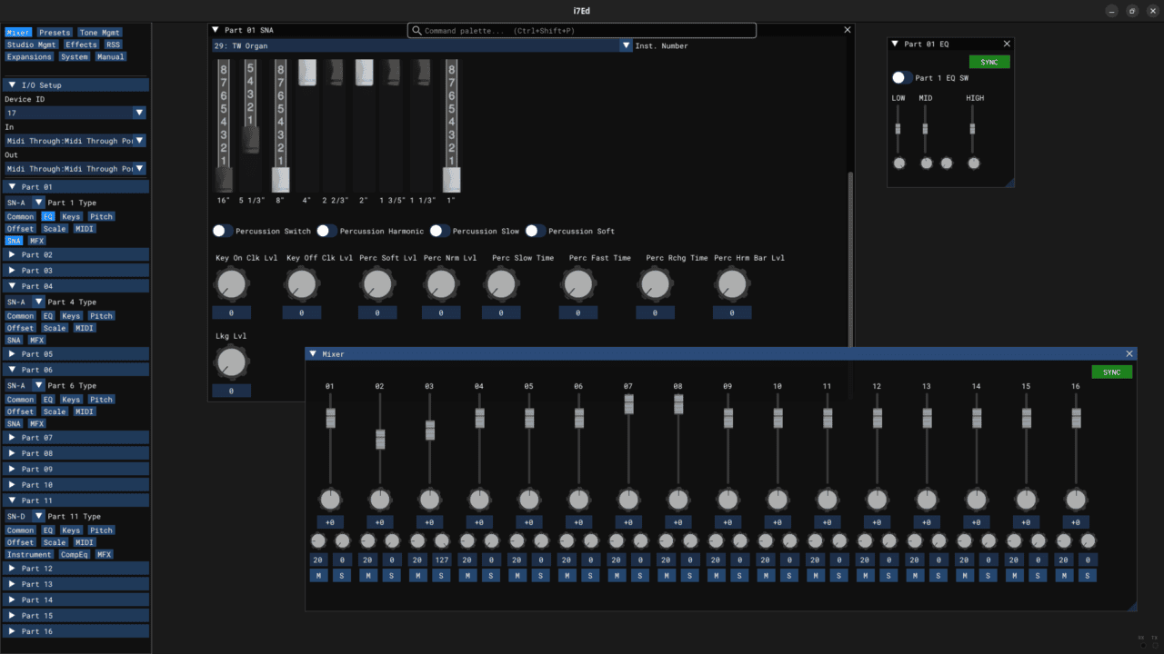Click SYNC button in the Mixer window

pos(1112,372)
